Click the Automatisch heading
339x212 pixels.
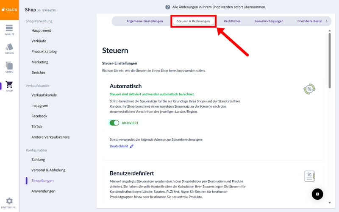click(125, 86)
